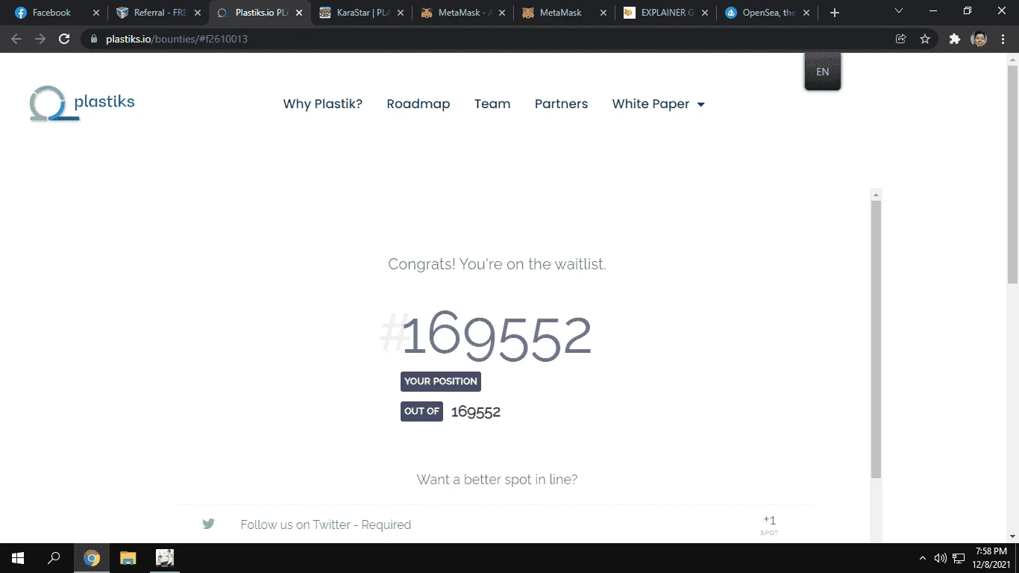Open the Chrome profile avatar

point(979,39)
